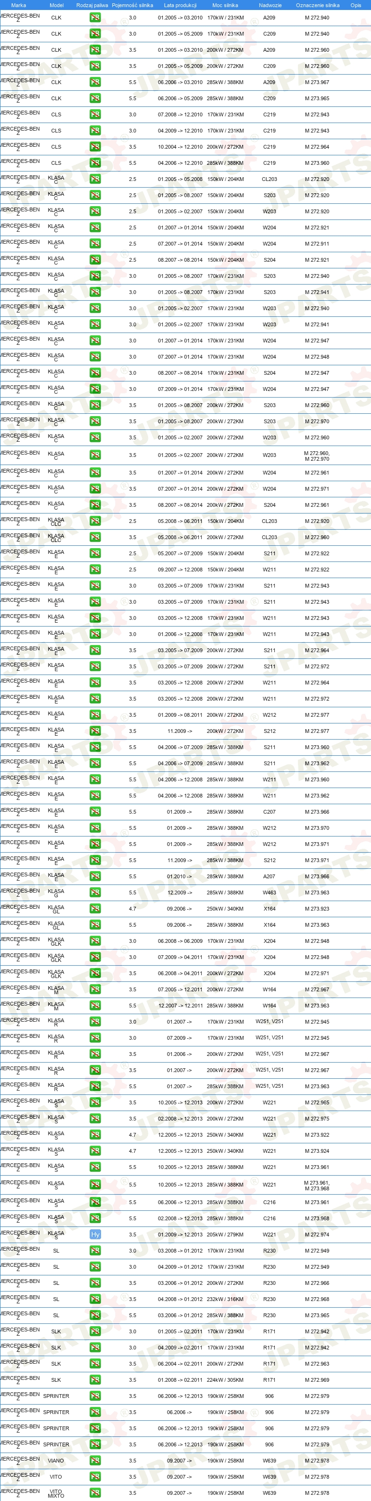Click body code cell W463

[269, 892]
